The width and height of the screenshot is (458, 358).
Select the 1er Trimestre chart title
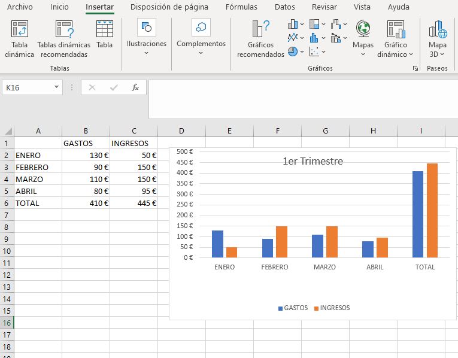(313, 161)
